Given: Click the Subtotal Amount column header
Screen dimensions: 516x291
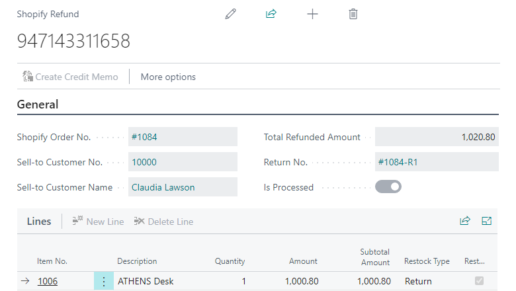Looking at the screenshot, I should (375, 257).
